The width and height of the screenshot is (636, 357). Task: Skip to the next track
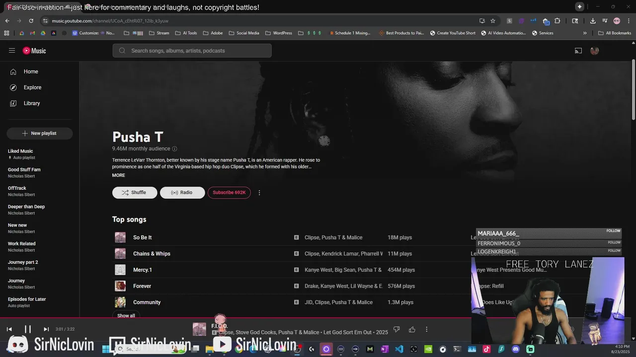(x=46, y=329)
